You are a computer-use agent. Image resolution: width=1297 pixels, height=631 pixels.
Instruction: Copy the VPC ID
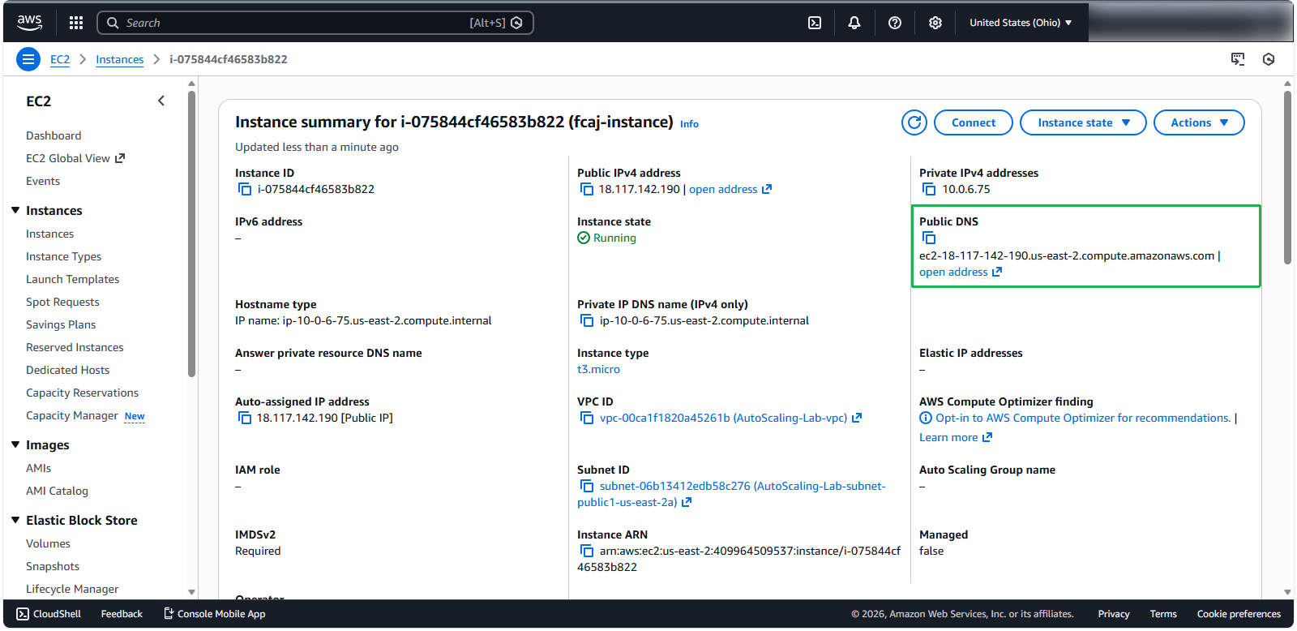(587, 418)
